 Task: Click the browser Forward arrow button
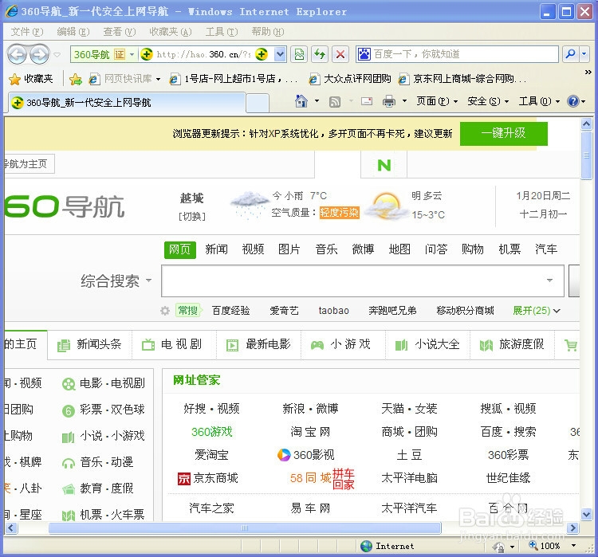click(39, 54)
